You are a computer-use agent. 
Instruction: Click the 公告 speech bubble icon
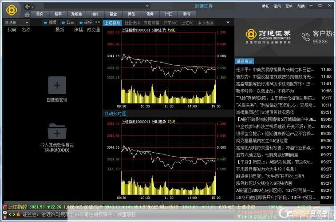click(x=63, y=22)
